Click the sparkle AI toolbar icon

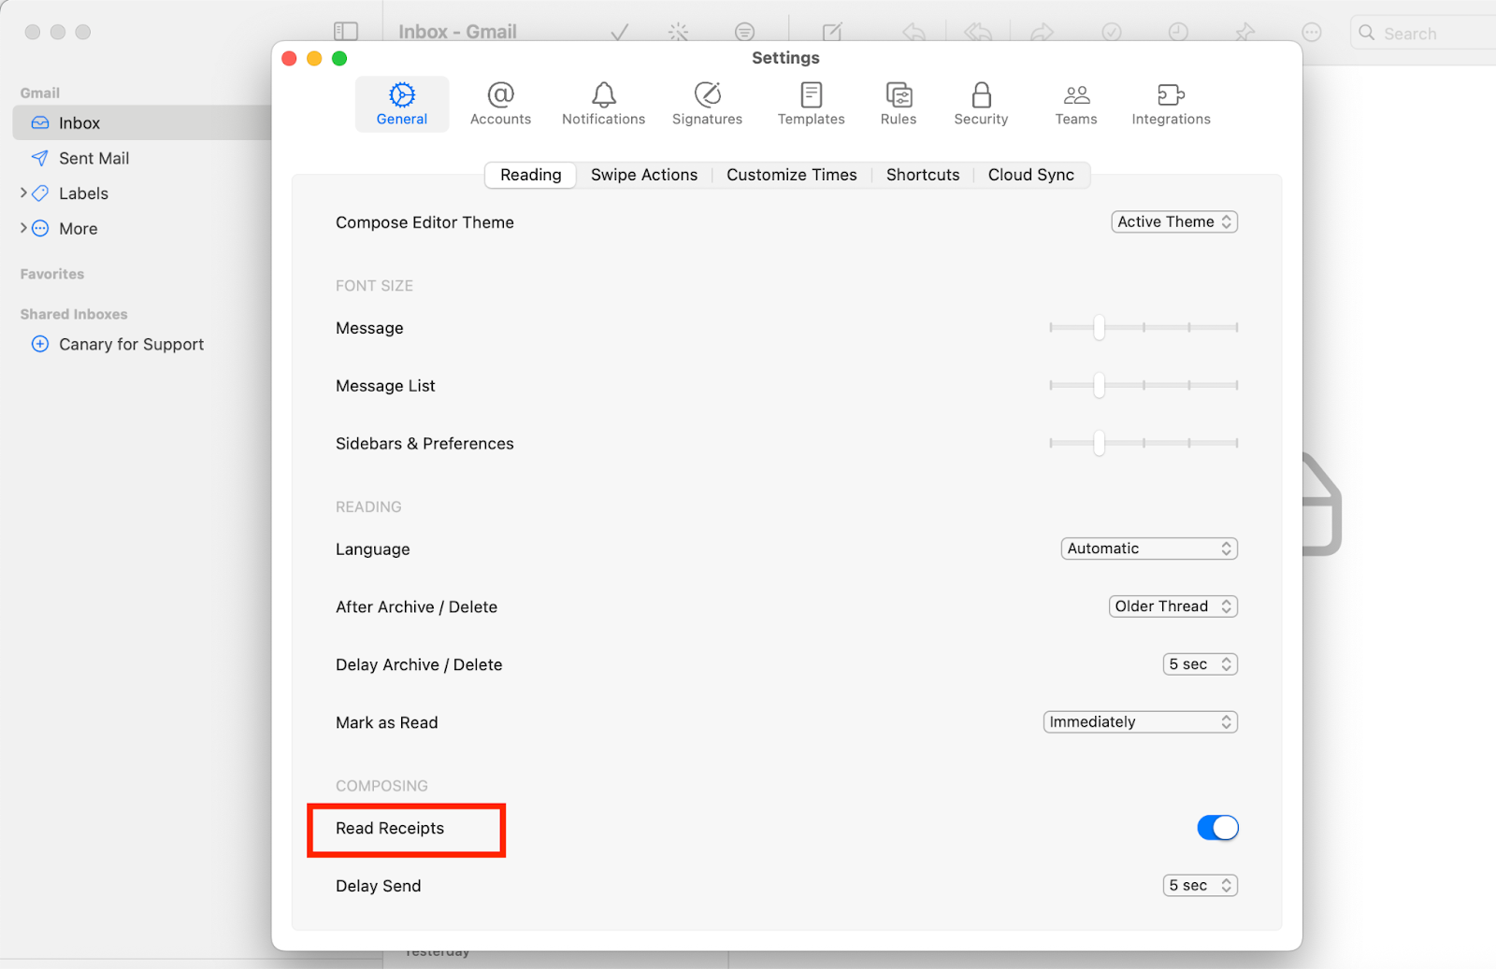[x=679, y=33]
